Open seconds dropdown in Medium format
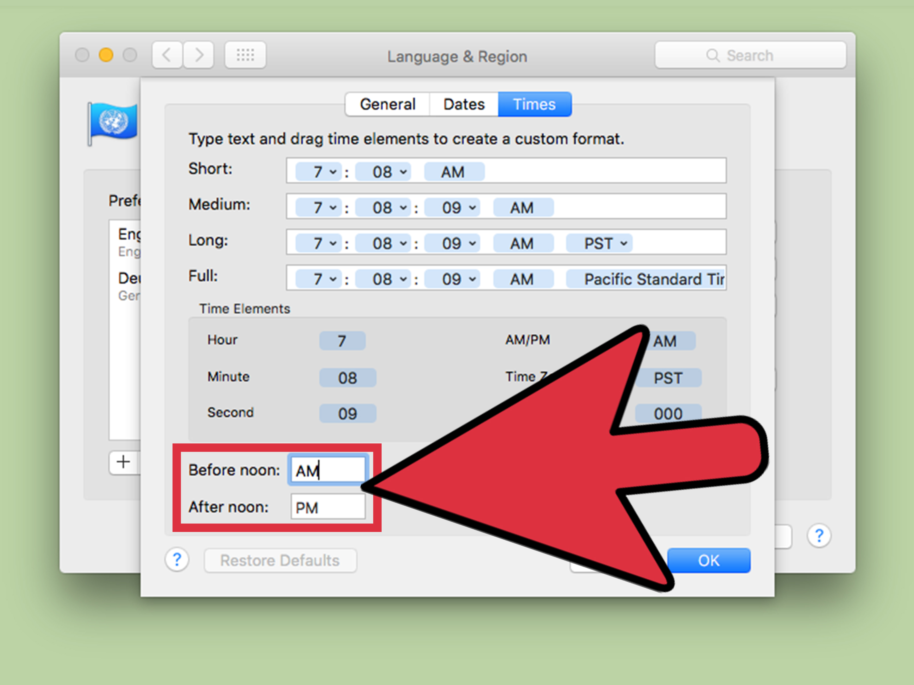 (x=452, y=207)
